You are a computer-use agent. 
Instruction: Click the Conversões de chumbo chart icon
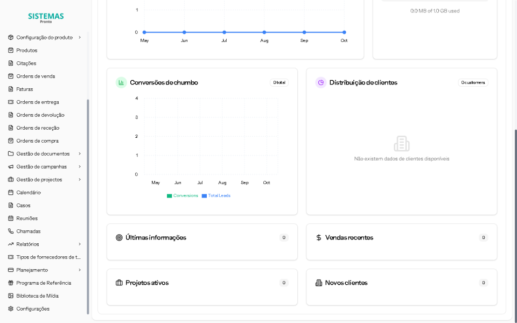click(x=121, y=82)
